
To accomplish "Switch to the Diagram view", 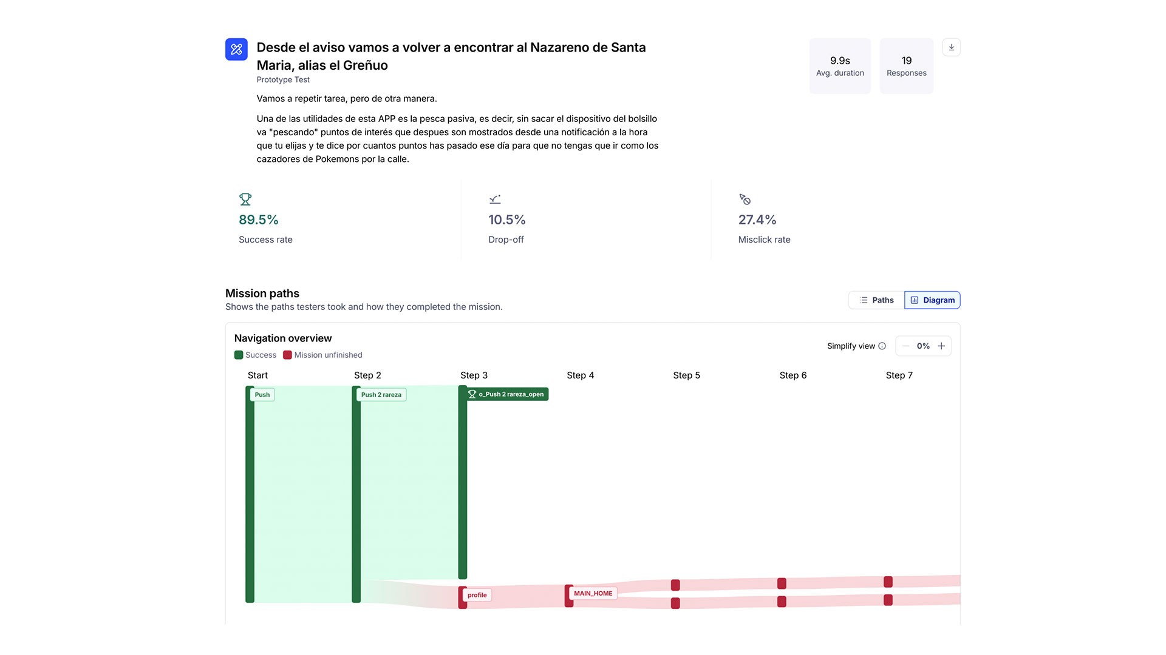I will point(932,300).
